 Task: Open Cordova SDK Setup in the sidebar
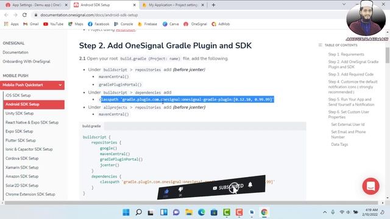22,158
